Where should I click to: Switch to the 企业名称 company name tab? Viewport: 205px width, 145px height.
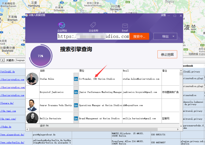(93, 27)
